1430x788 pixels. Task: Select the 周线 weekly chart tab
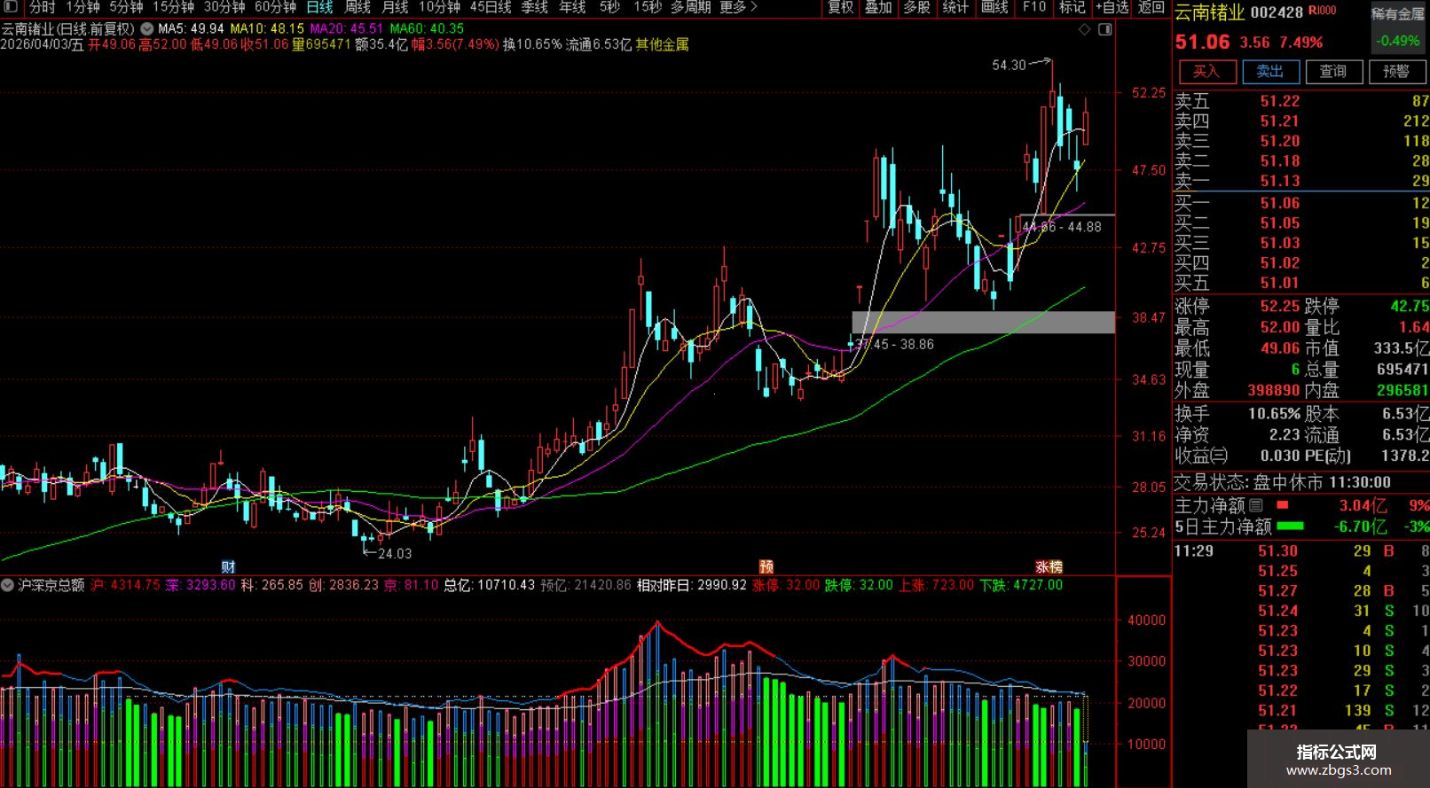357,7
